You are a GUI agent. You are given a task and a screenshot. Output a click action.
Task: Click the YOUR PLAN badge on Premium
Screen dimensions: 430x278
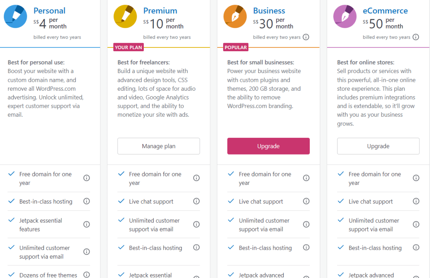(128, 47)
